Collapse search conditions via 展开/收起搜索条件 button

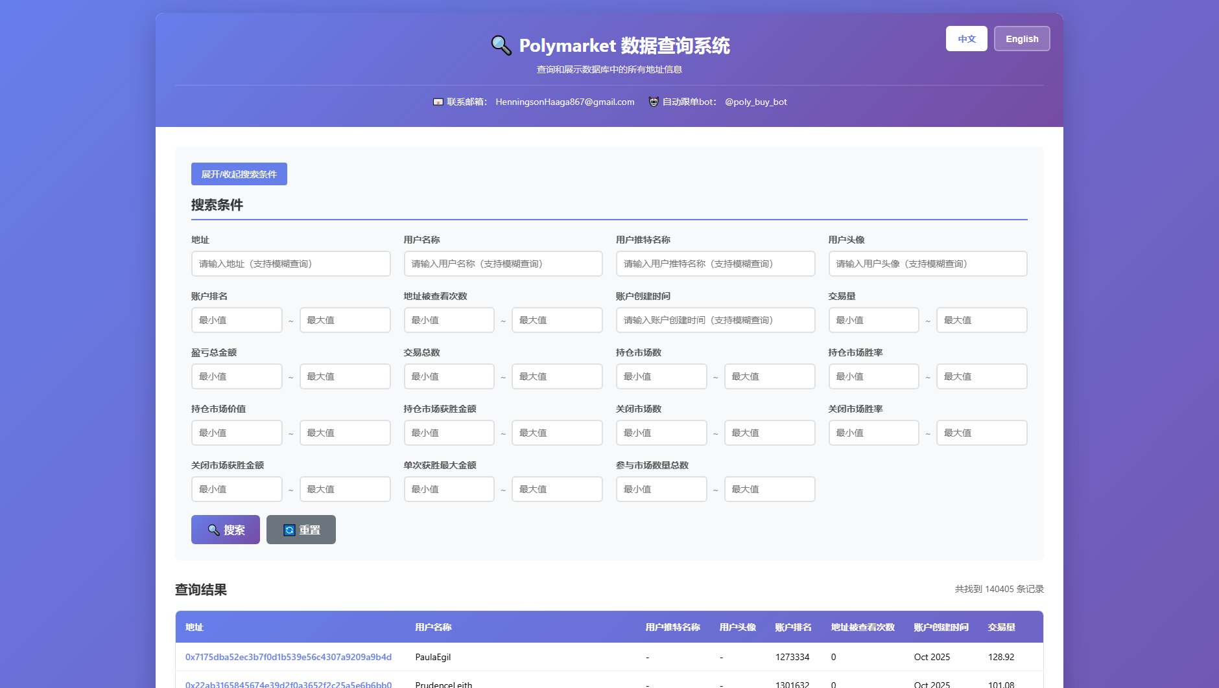[x=239, y=174]
